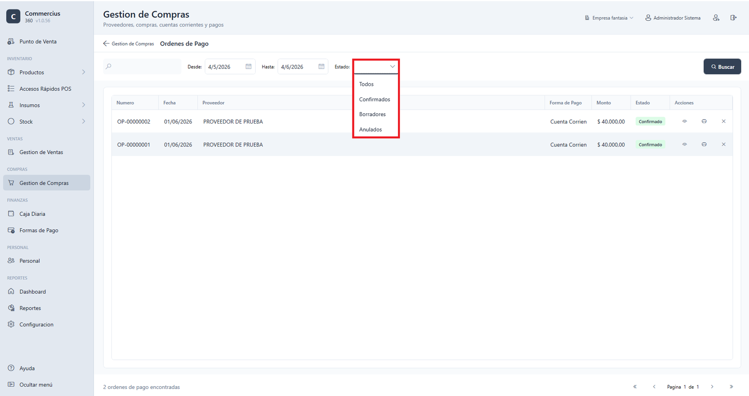Open the user profile icon in header
The image size is (749, 396).
pos(716,18)
